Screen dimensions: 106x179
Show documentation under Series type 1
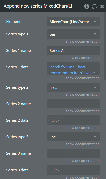pos(83,41)
